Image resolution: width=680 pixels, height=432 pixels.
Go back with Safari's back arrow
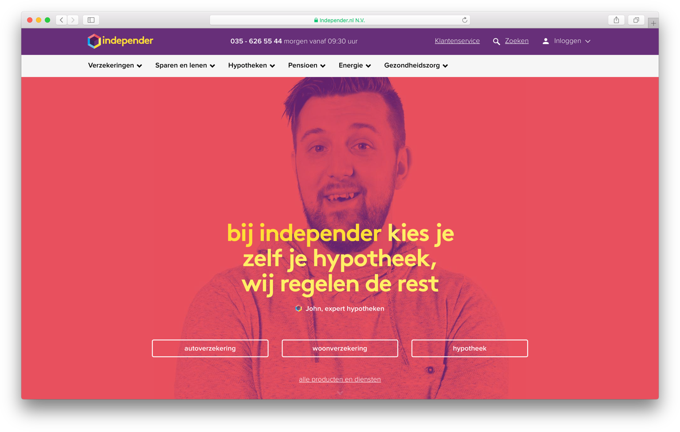62,20
